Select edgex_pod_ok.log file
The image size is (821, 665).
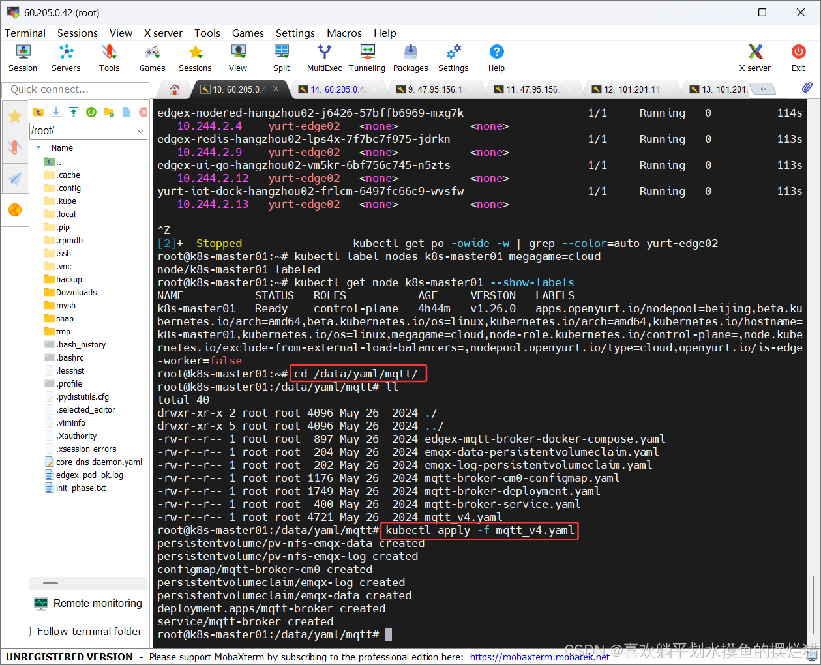click(x=84, y=475)
